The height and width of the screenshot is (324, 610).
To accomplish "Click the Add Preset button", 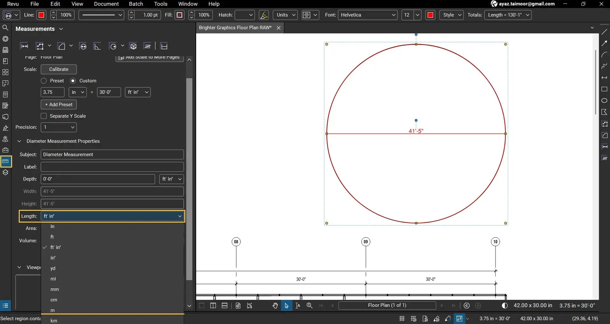I will [x=58, y=104].
